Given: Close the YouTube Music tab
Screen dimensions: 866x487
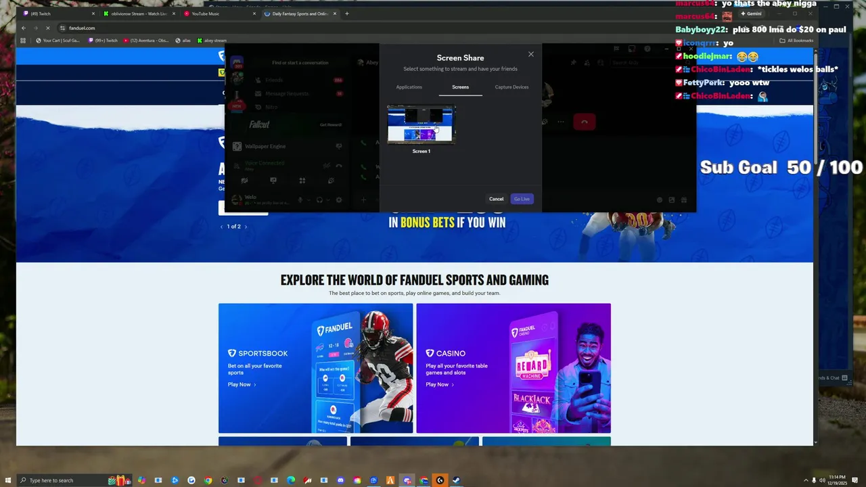Looking at the screenshot, I should tap(254, 14).
